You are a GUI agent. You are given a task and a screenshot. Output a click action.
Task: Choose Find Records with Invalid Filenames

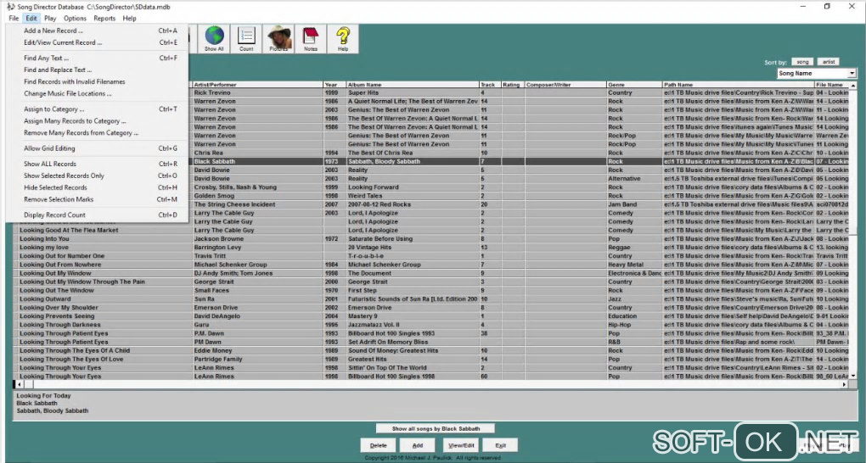97,81
